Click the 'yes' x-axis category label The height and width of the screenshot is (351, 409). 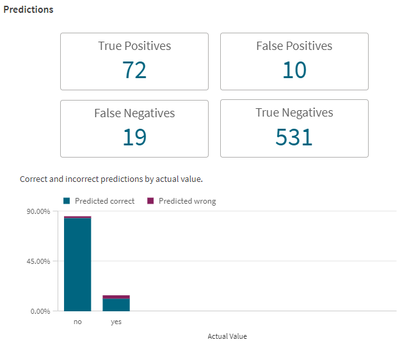116,322
